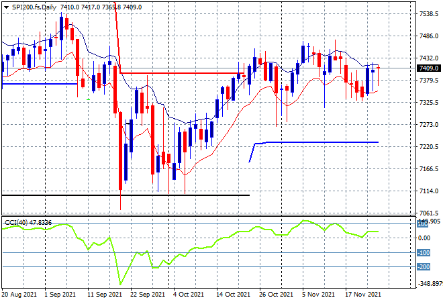Click the 7114.0 price axis label
The image size is (443, 302).
(429, 191)
